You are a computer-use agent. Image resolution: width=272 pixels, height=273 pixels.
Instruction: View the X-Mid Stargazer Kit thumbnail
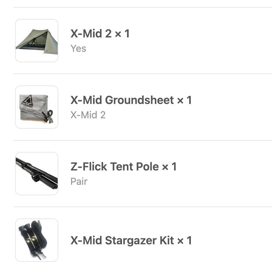point(37,240)
